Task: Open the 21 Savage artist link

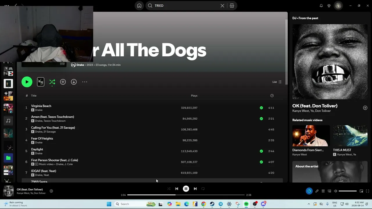Action: (50, 132)
